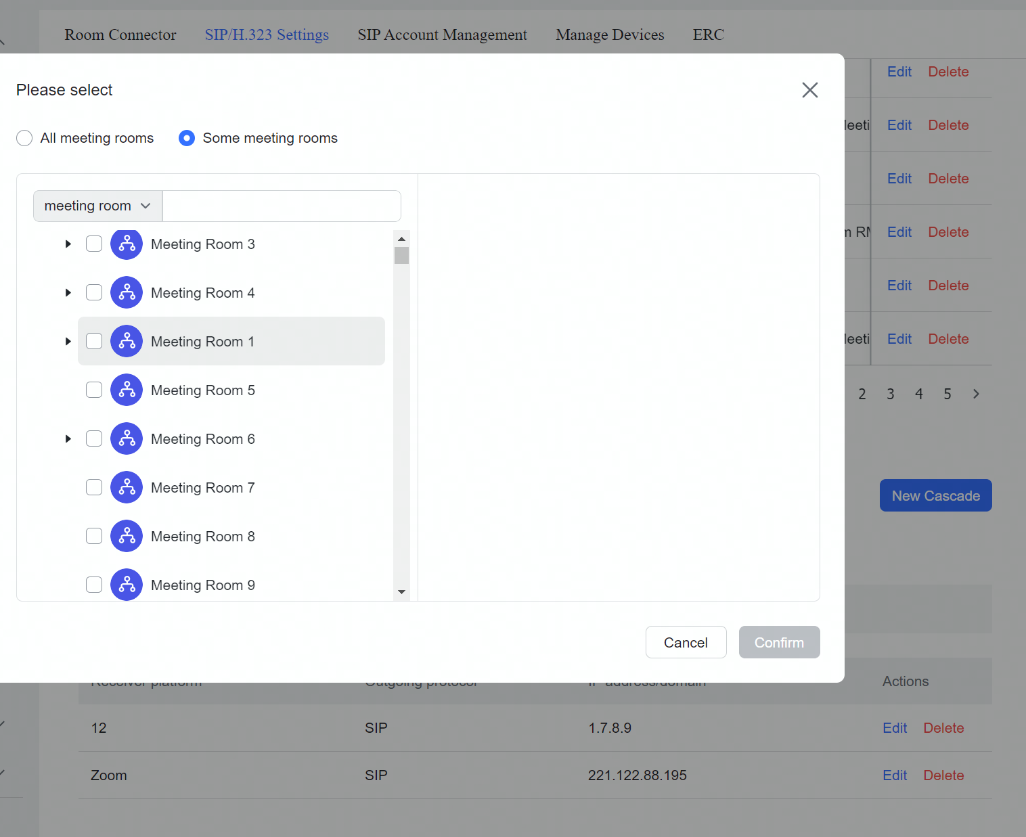This screenshot has height=837, width=1026.
Task: Click the meeting room search text field
Action: 282,206
